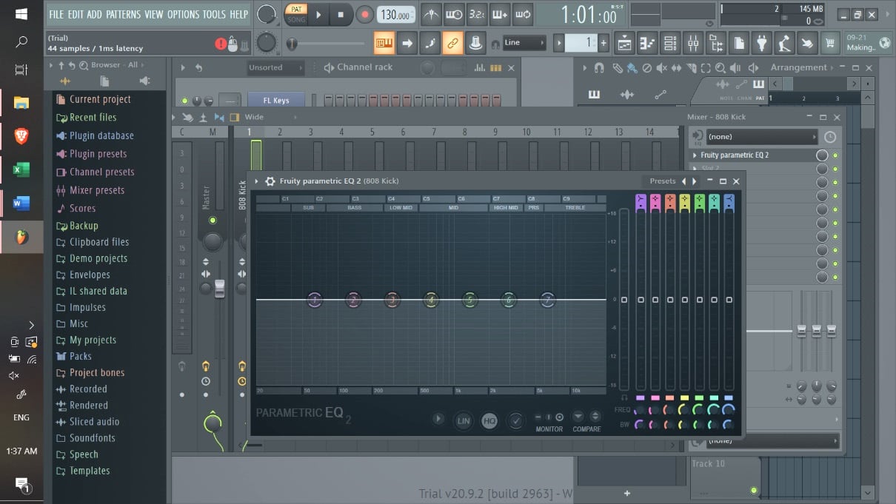Open File Explorer from the taskbar

[21, 103]
